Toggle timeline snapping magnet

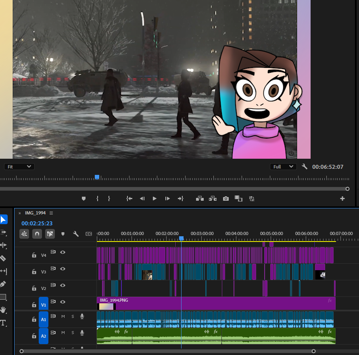point(37,234)
